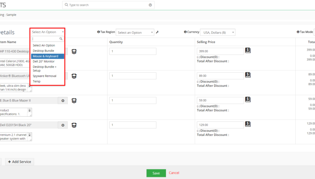Click Discount(0) link in 59.00 row
Viewport: 315px width, 179px height.
coord(208,106)
